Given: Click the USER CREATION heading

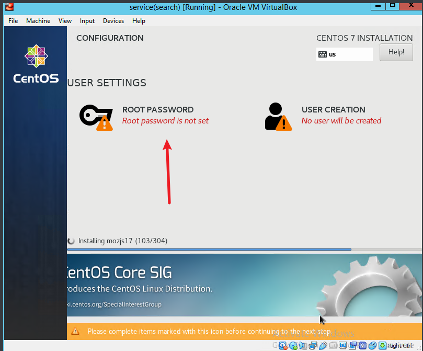Looking at the screenshot, I should tap(333, 109).
